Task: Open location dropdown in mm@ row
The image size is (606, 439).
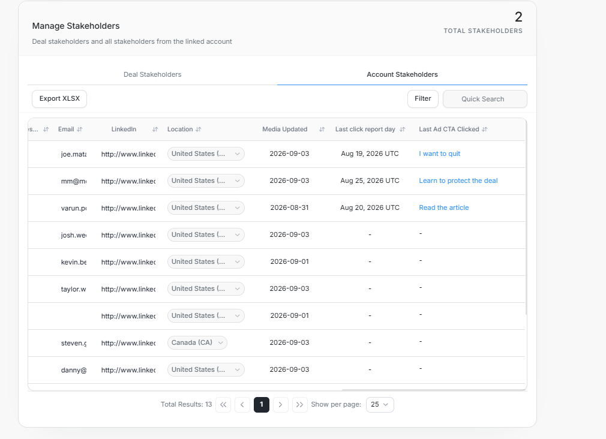Action: (x=206, y=181)
